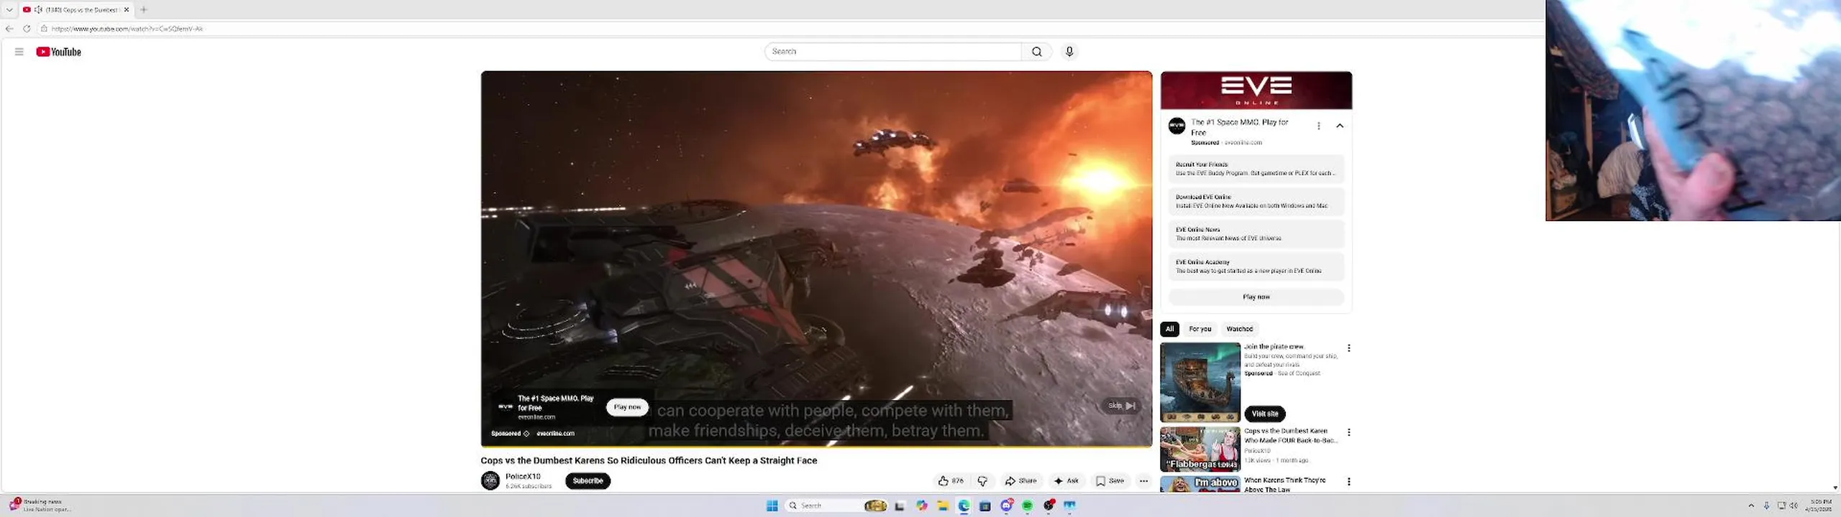Viewport: 1841px width, 517px height.
Task: Open the YouTube hamburger guide menu
Action: point(19,52)
